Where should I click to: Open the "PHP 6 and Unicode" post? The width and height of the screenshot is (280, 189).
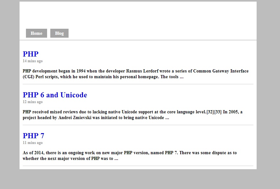click(55, 95)
